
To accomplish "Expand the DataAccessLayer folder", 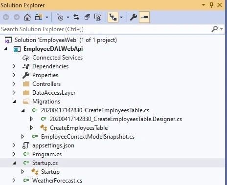I will (14, 93).
